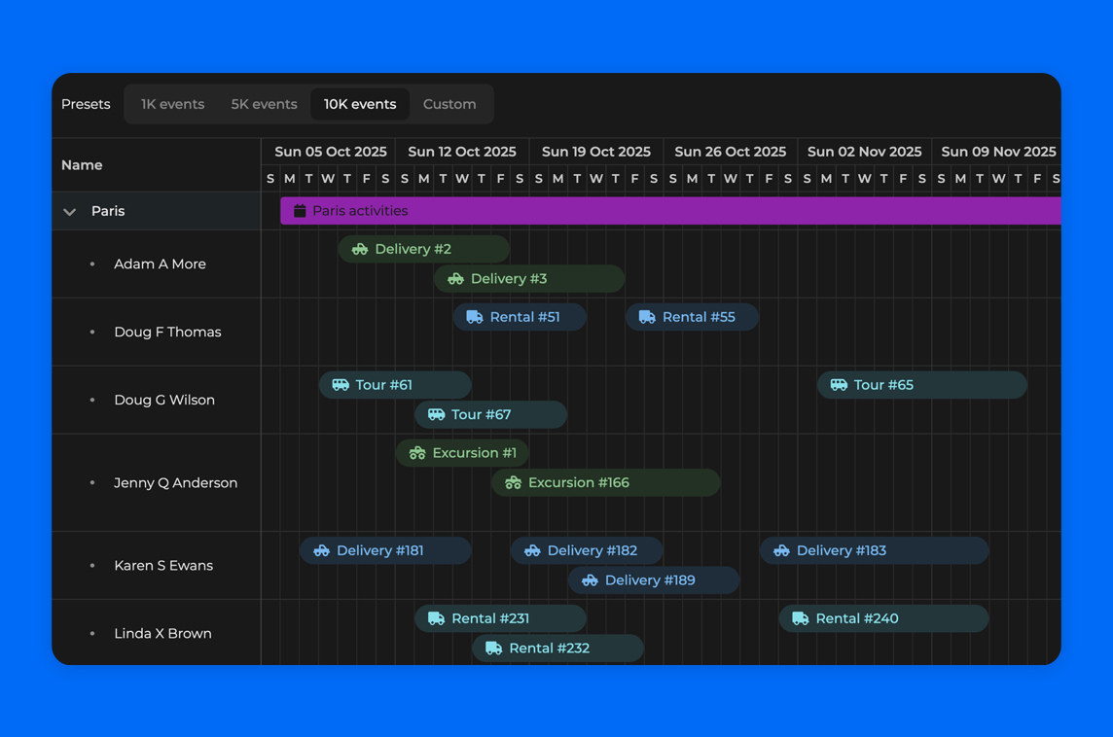Click the truck icon on Rental #240
This screenshot has height=737, width=1113.
point(801,619)
